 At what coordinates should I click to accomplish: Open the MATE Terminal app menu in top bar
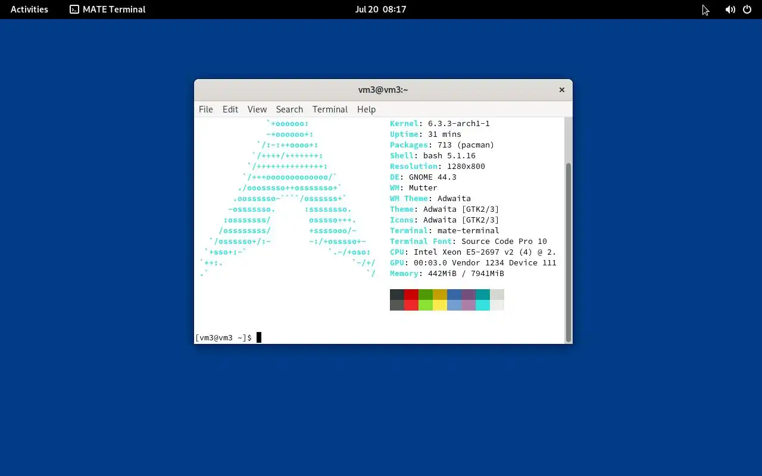pyautogui.click(x=108, y=10)
